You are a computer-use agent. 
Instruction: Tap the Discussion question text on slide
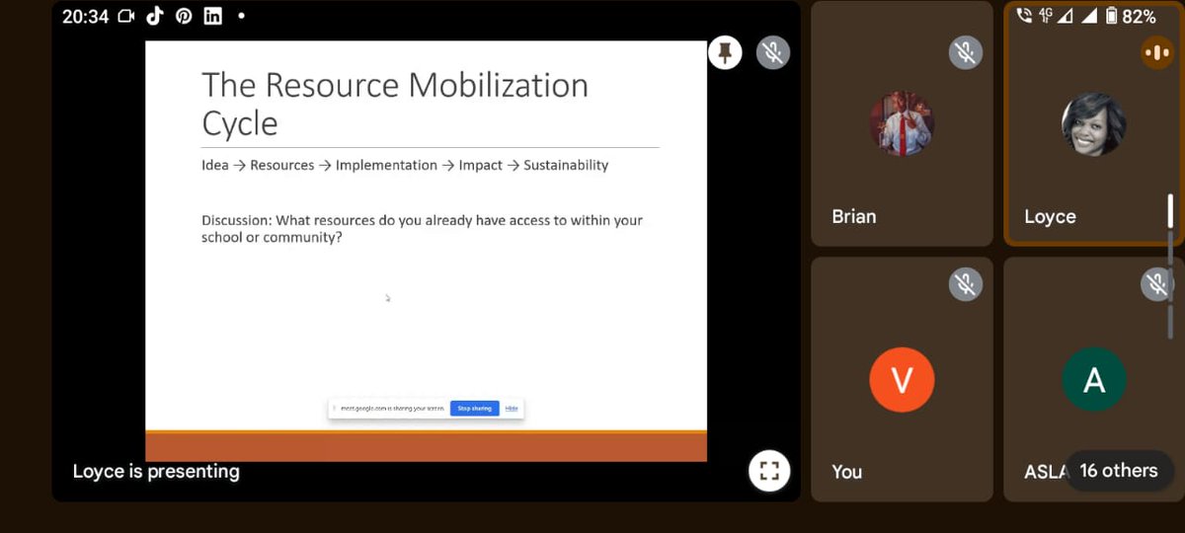pos(422,229)
